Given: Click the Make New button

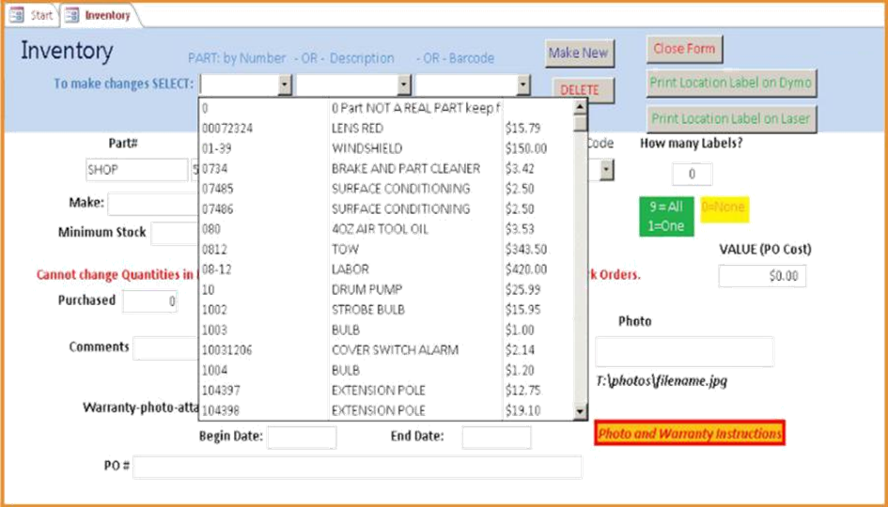Looking at the screenshot, I should (580, 54).
